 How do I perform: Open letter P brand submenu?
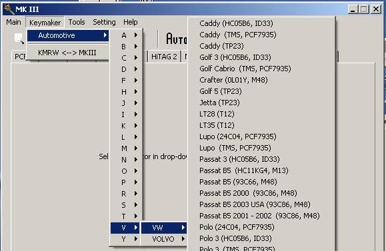point(126,182)
